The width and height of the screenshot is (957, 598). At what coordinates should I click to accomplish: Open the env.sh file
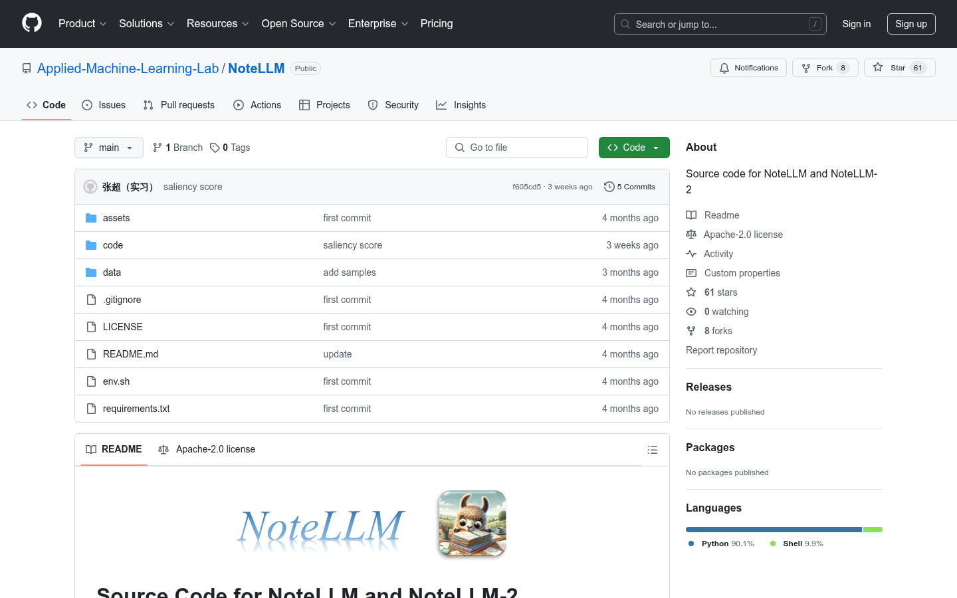point(116,381)
